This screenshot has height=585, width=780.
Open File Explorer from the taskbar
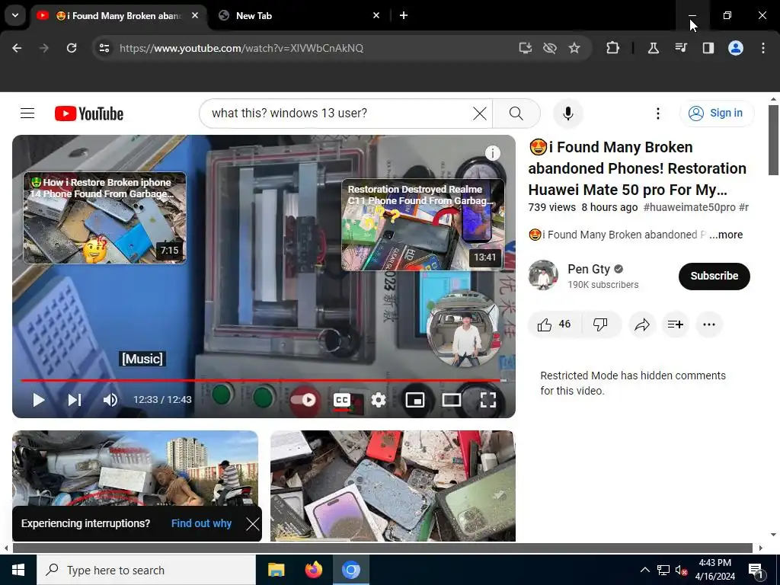(x=276, y=570)
